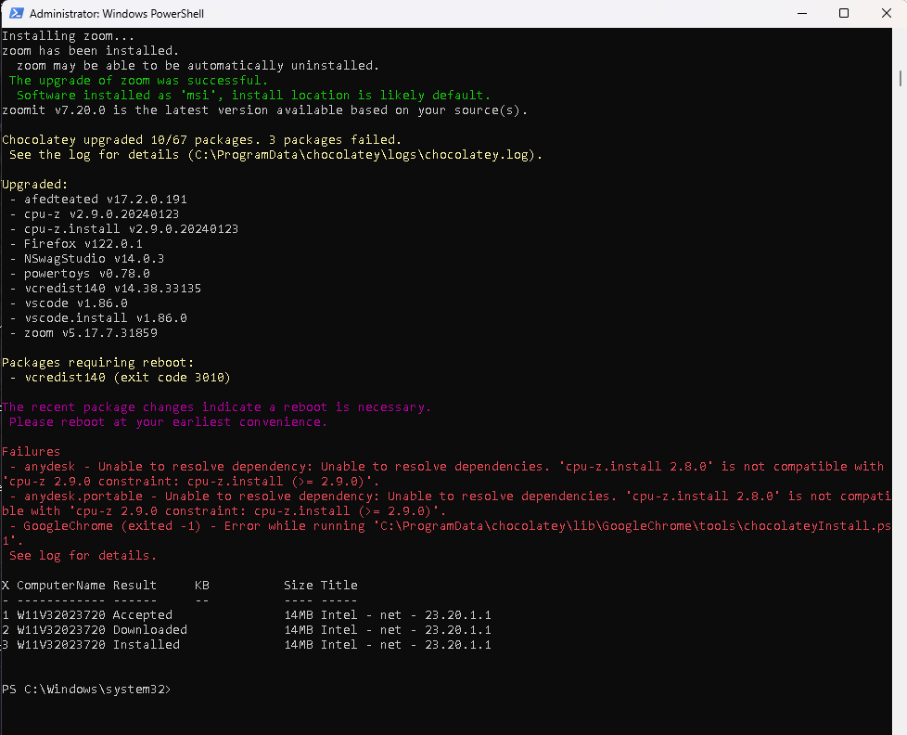
Task: Click 'The upgrade of zoom was successful.'
Action: click(138, 81)
